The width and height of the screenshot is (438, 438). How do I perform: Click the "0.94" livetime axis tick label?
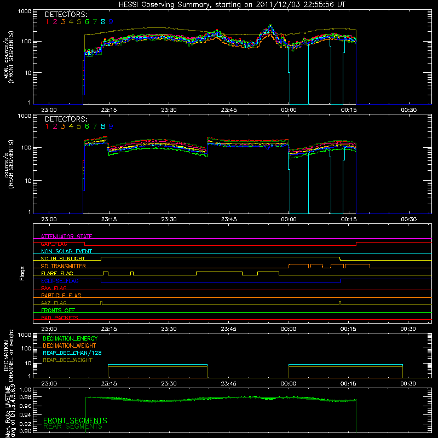pos(25,415)
